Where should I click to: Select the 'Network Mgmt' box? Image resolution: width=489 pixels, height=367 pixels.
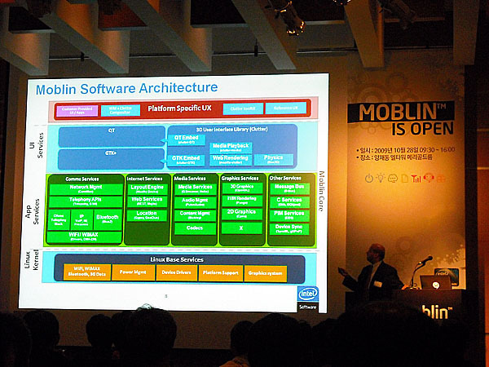tap(86, 189)
